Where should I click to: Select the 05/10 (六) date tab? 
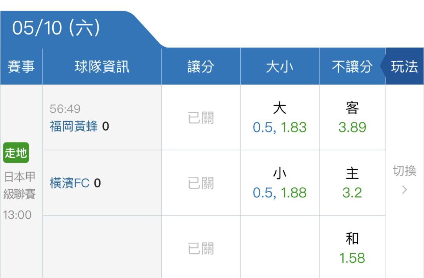click(x=56, y=29)
